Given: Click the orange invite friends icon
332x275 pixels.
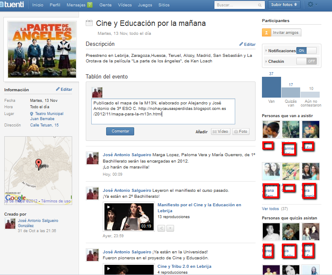Looking at the screenshot, I should click(x=267, y=33).
